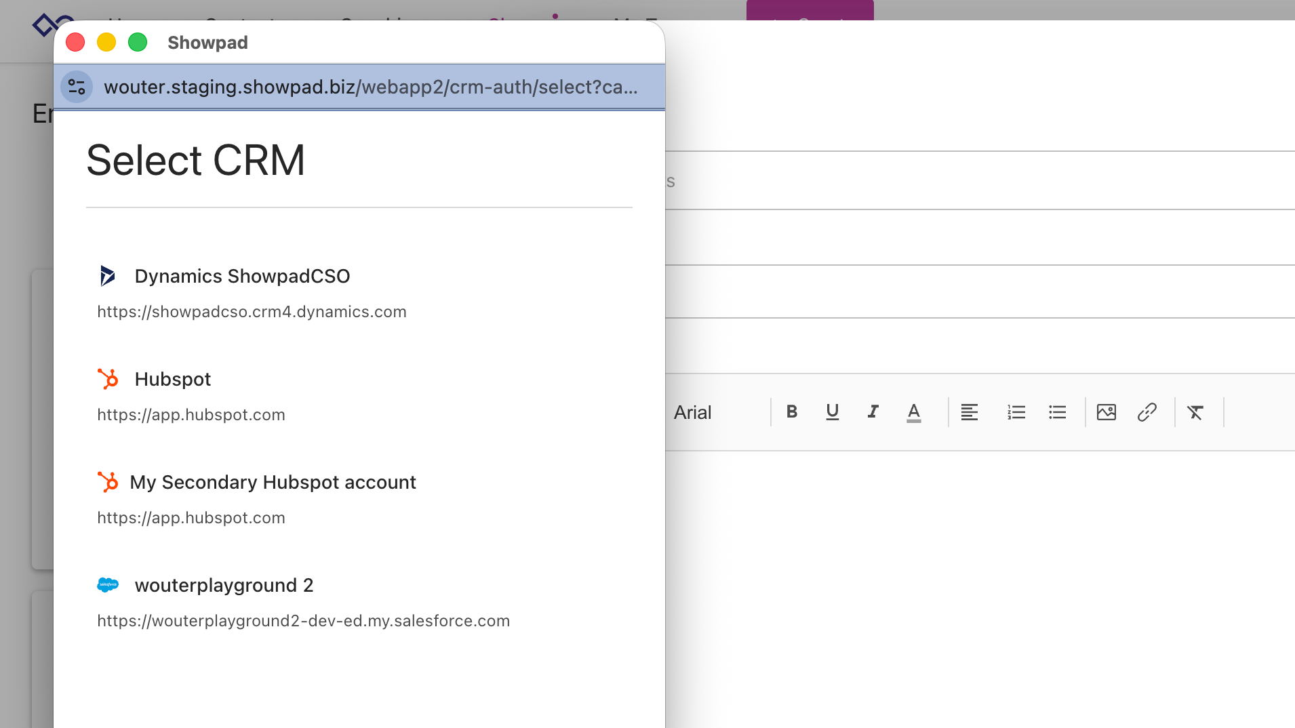Click the site settings icon in address bar
The width and height of the screenshot is (1295, 728).
[77, 87]
